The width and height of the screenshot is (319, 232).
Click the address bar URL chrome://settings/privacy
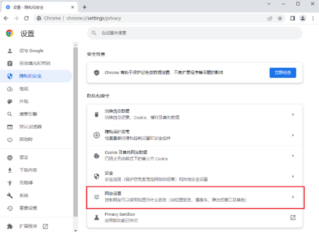point(93,18)
